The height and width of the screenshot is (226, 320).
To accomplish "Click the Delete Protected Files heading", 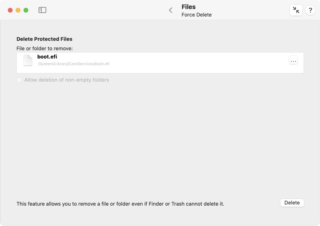I will pos(44,39).
